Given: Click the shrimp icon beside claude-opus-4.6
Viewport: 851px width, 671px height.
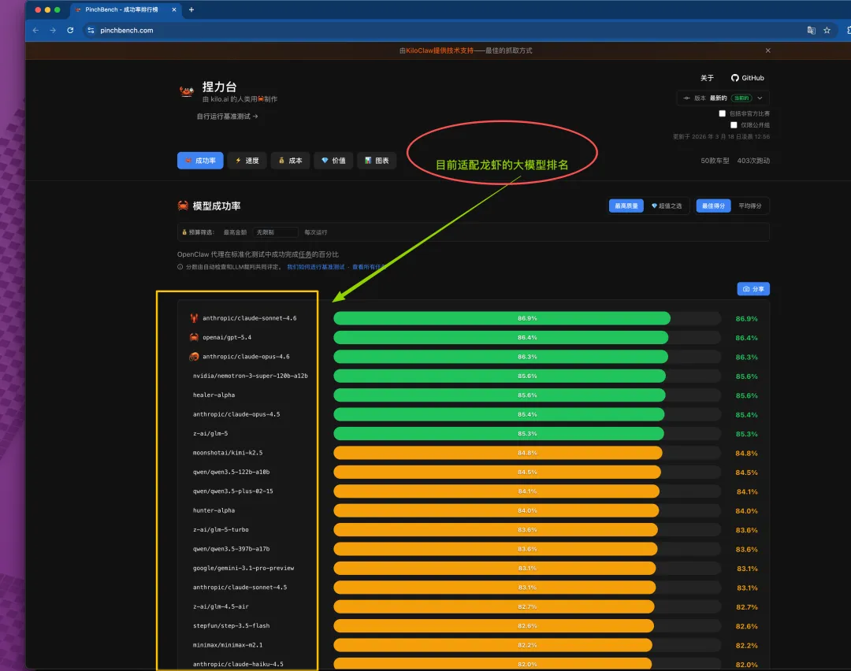Looking at the screenshot, I should [x=194, y=357].
